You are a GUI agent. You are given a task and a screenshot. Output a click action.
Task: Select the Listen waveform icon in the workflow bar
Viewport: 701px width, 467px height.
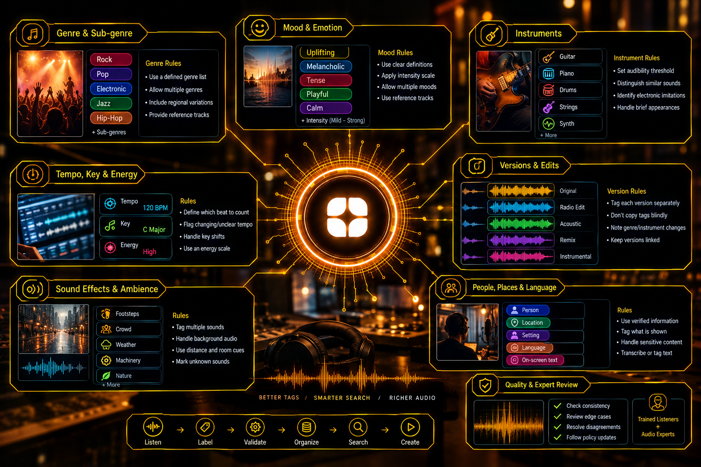pyautogui.click(x=152, y=427)
